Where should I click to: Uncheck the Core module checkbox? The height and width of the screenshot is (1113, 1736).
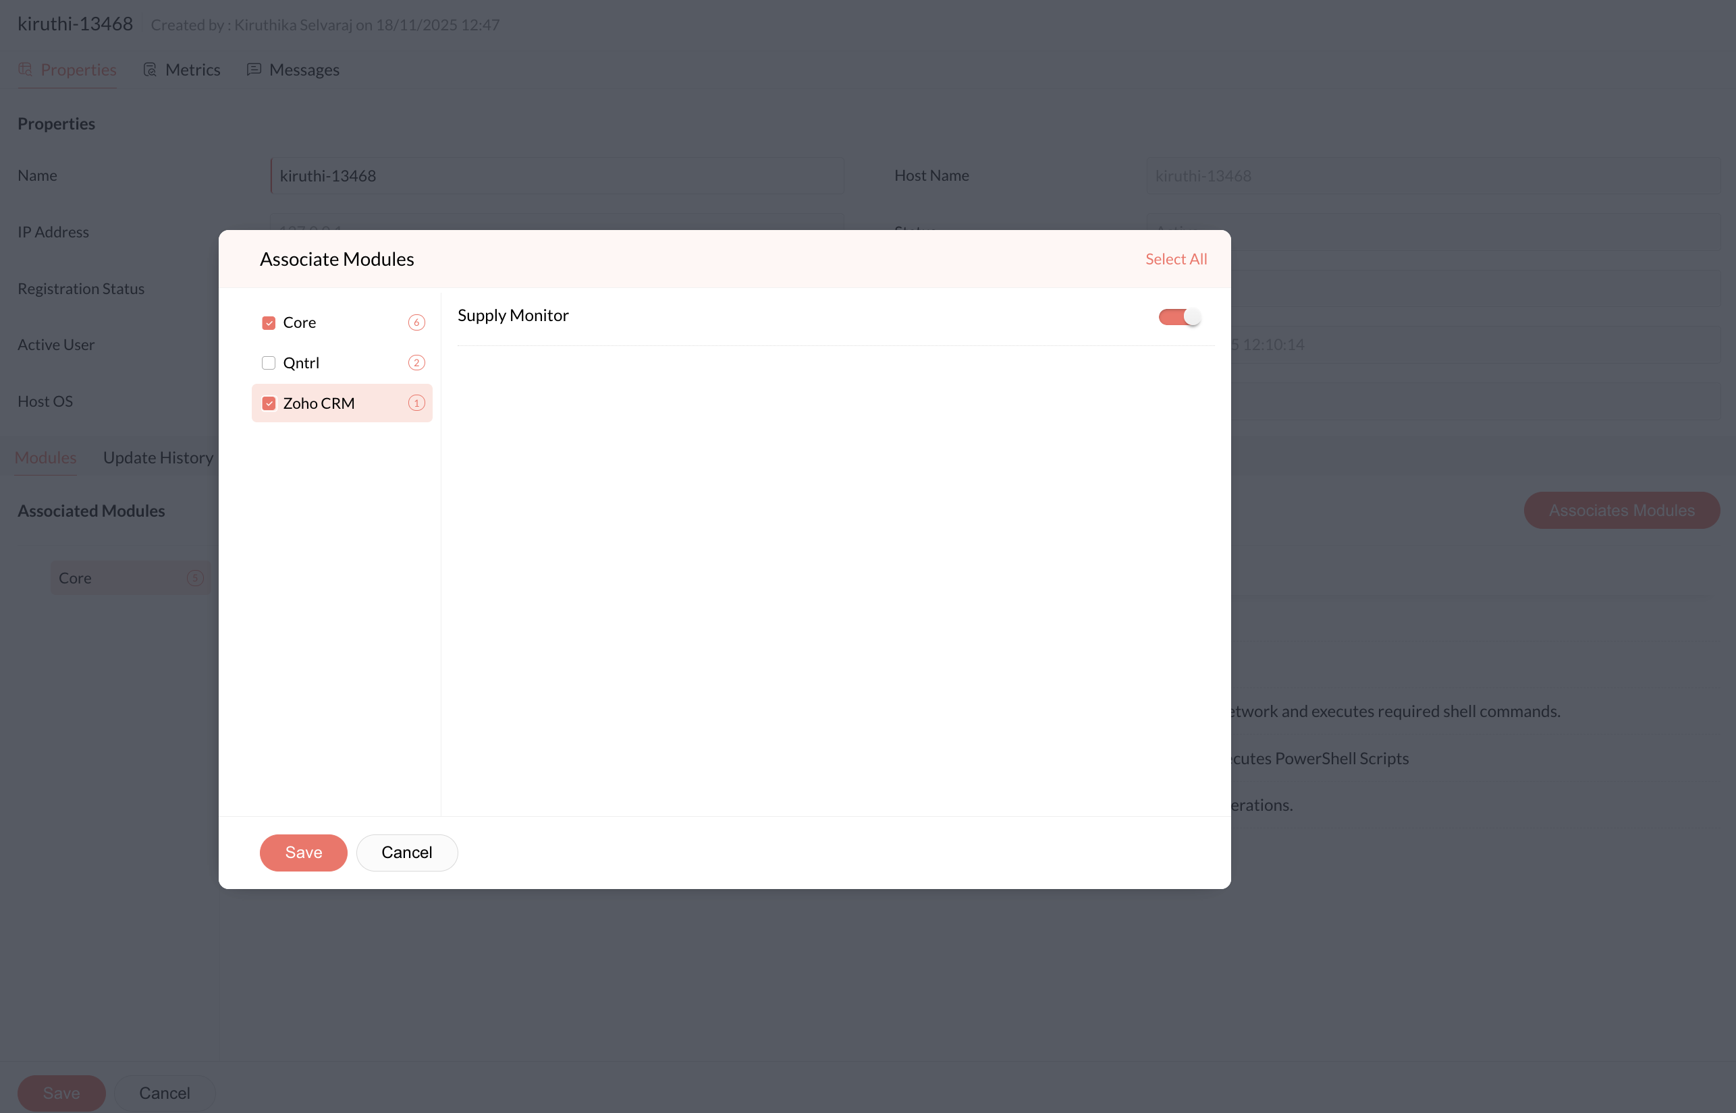268,322
